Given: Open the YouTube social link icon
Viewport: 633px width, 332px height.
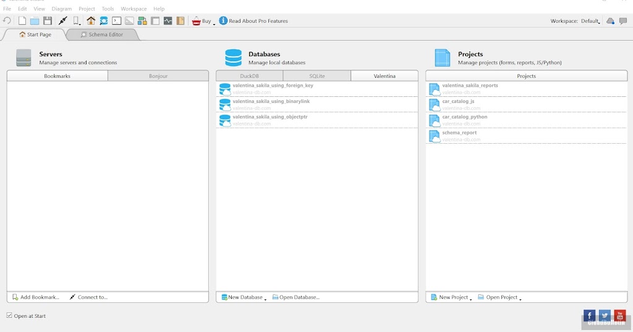Looking at the screenshot, I should (620, 315).
